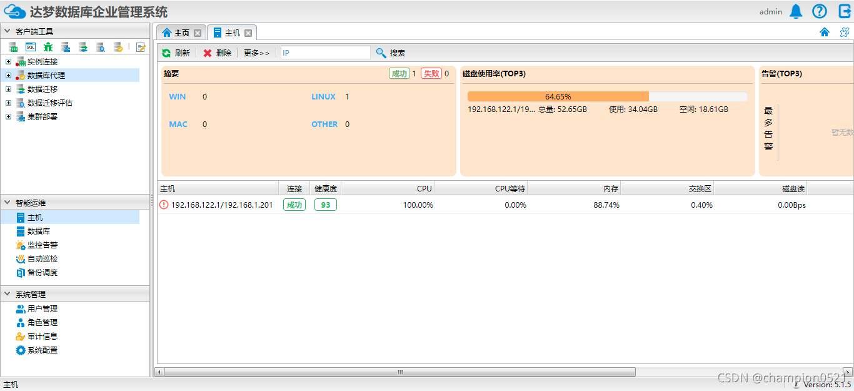The width and height of the screenshot is (854, 391).
Task: Select 数据迁移评估 in the tree
Action: (x=50, y=103)
